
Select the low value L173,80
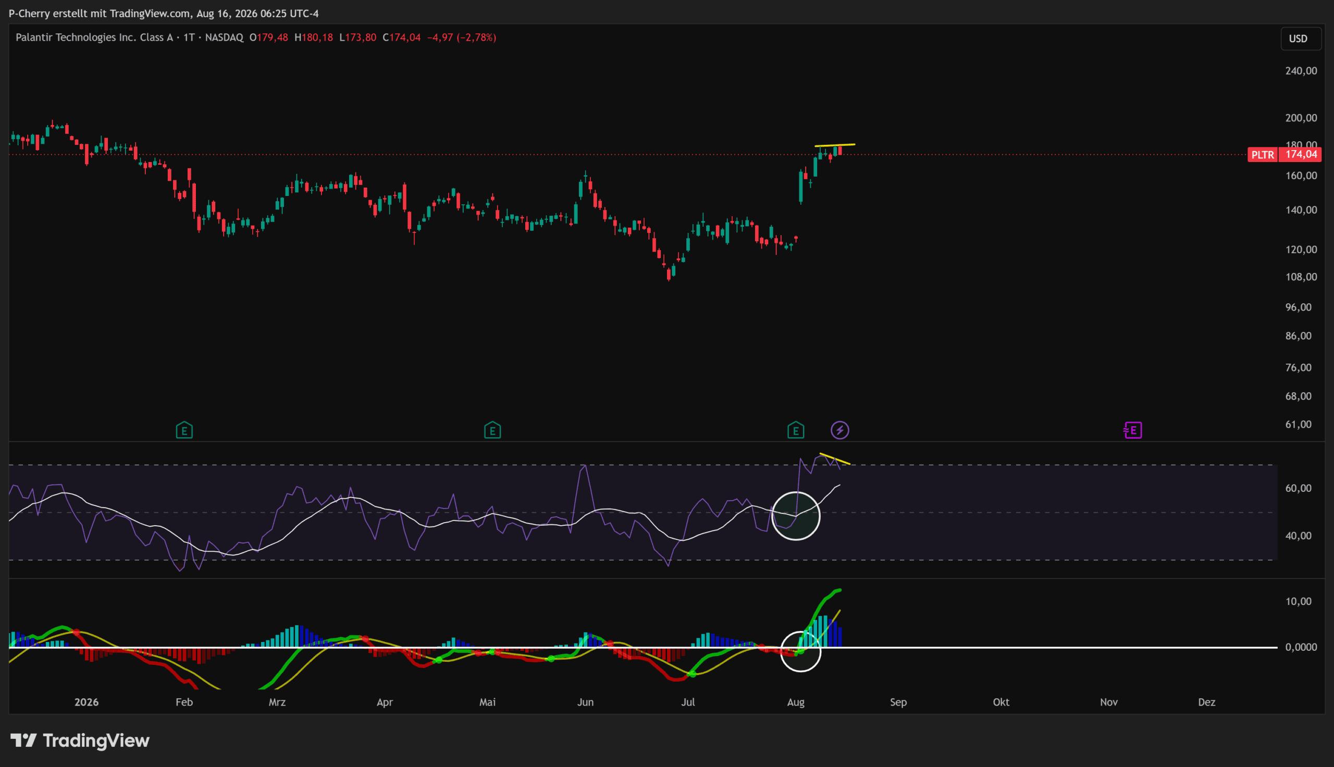click(358, 38)
